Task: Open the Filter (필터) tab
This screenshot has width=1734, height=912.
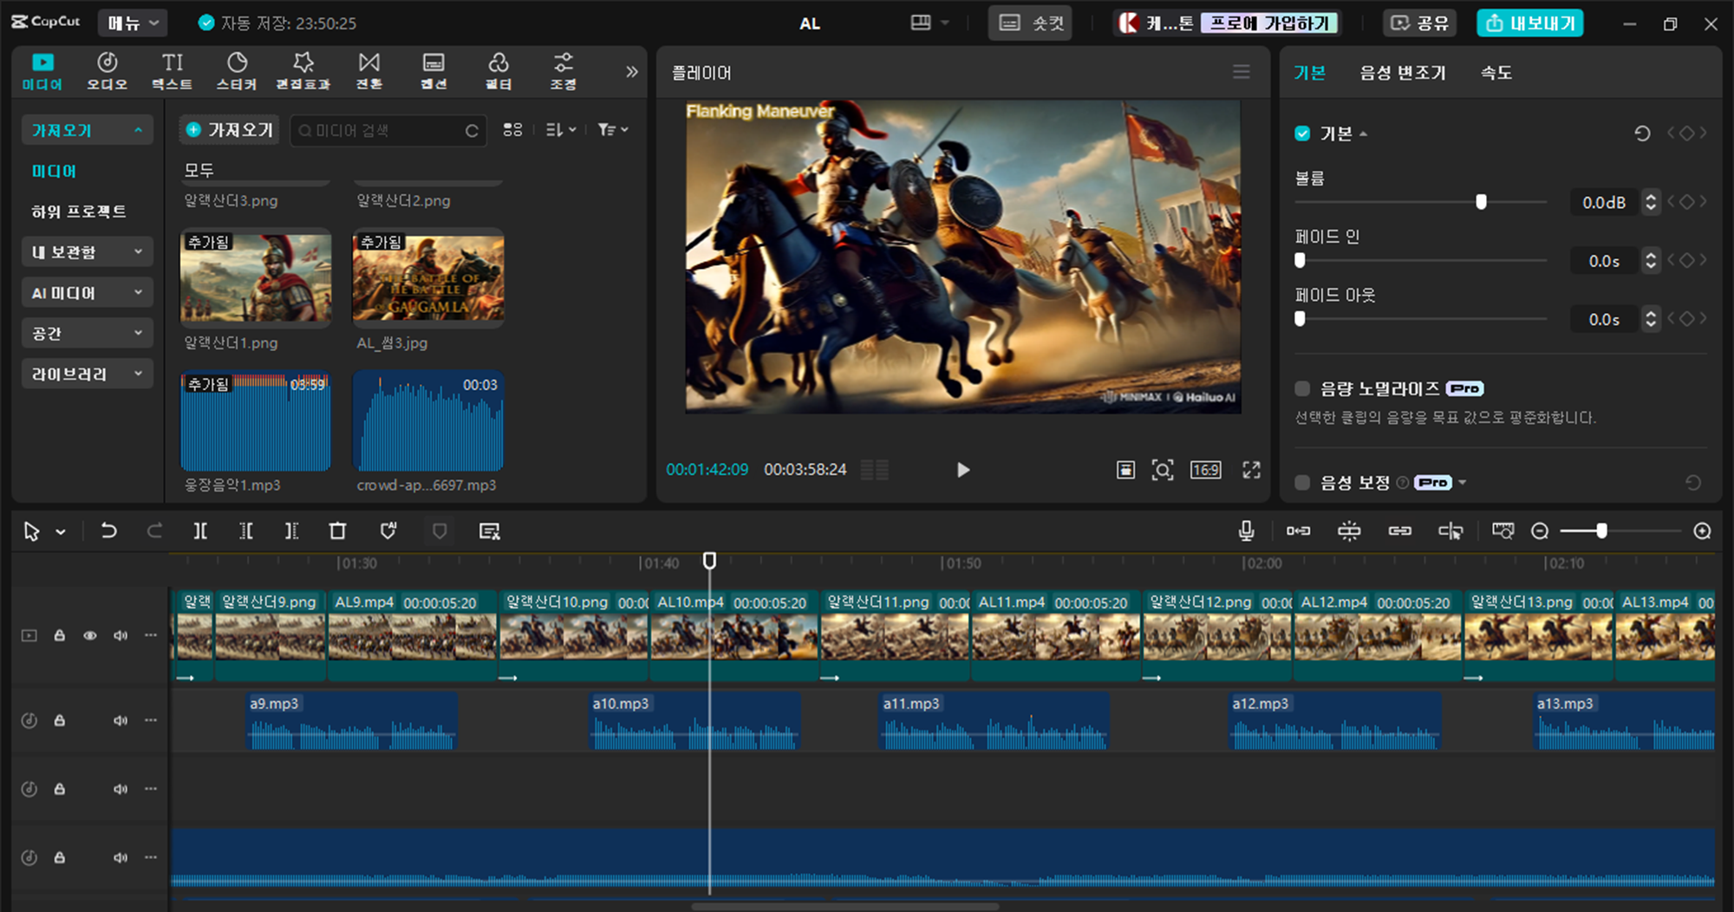Action: (499, 71)
